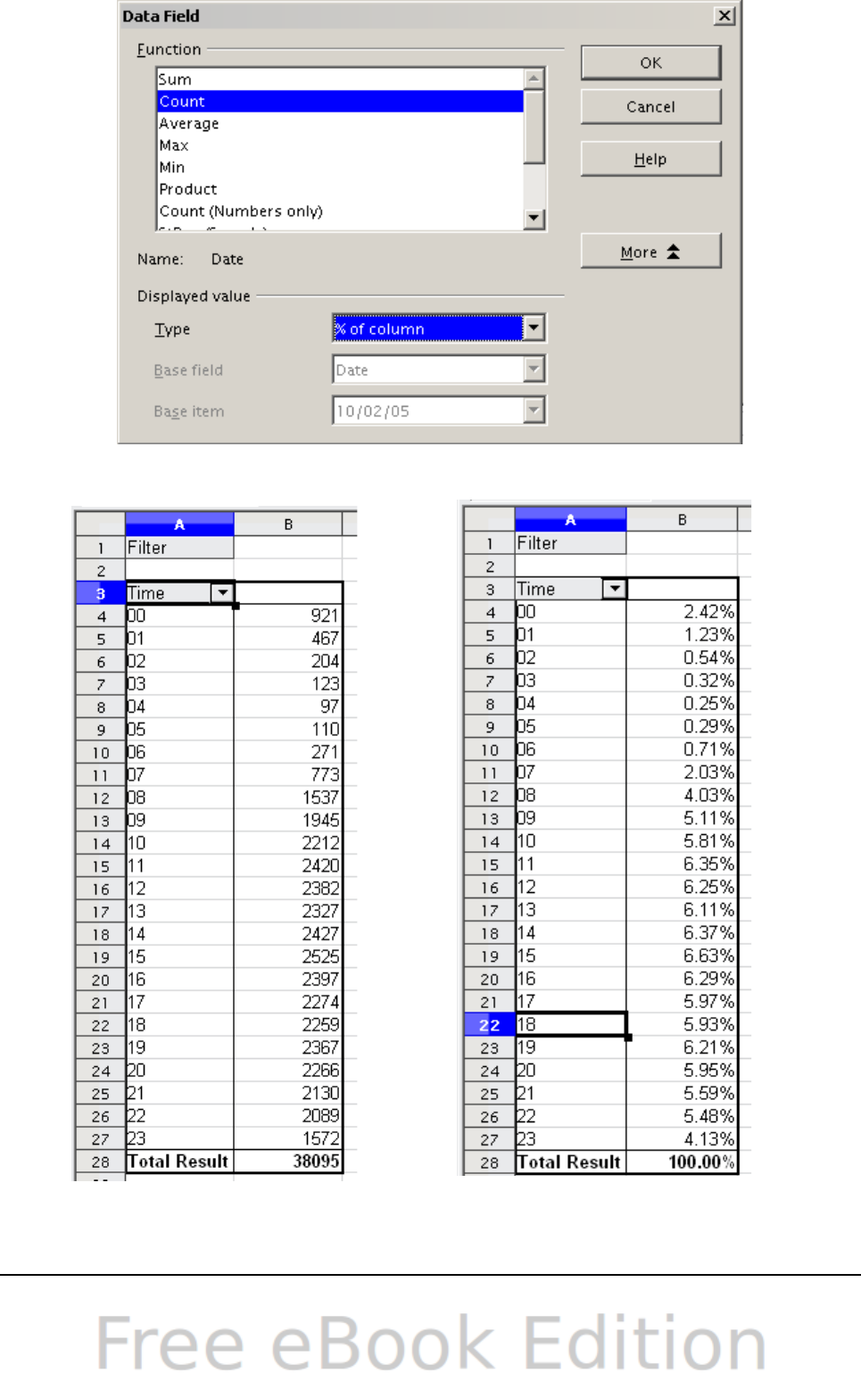Choose Max function
This screenshot has width=861, height=1373.
(x=339, y=145)
